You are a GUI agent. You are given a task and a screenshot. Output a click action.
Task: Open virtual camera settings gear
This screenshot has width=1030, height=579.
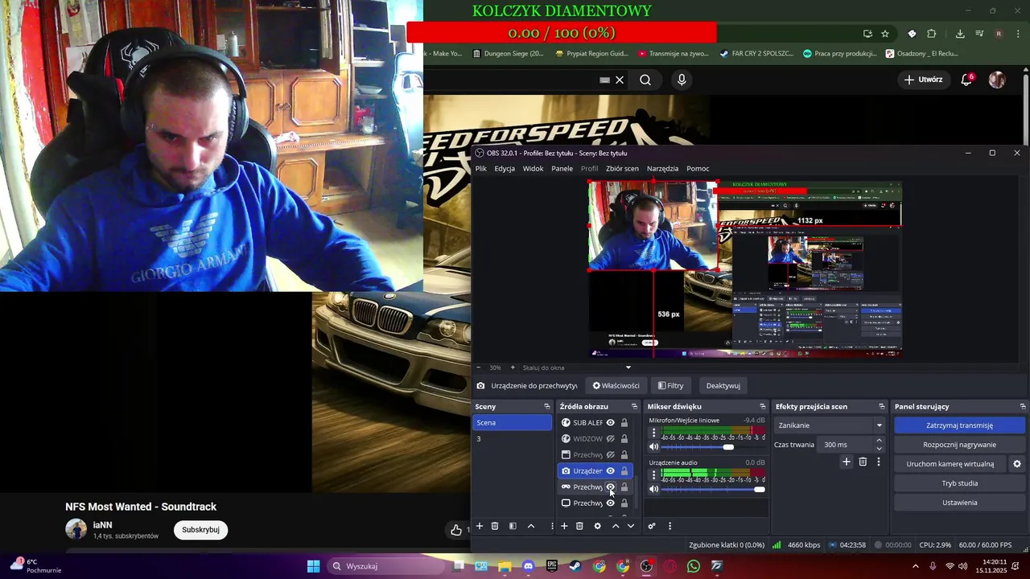click(1017, 464)
